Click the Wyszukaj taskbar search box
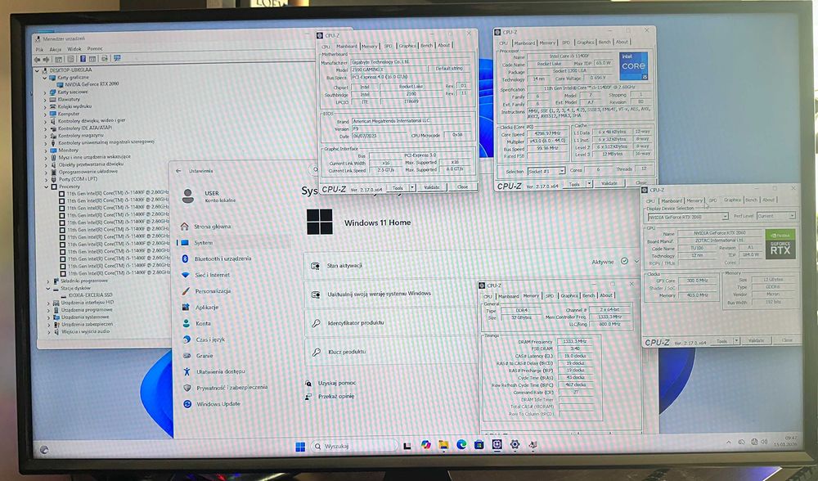 click(355, 446)
